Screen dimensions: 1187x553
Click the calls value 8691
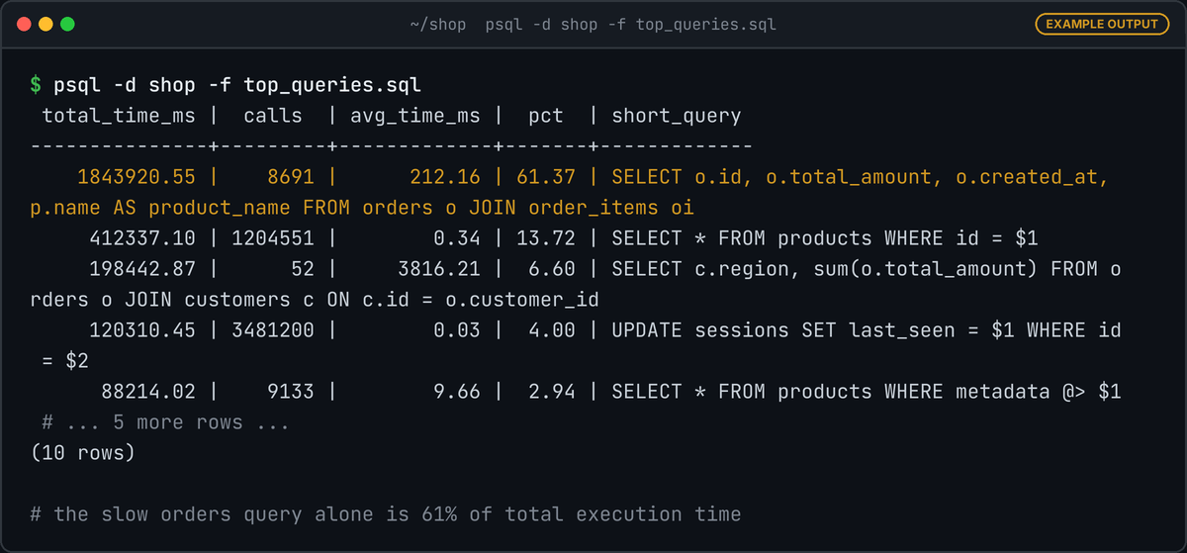[291, 177]
